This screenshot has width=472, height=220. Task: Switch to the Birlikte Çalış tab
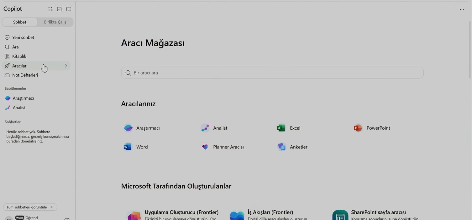coord(55,22)
